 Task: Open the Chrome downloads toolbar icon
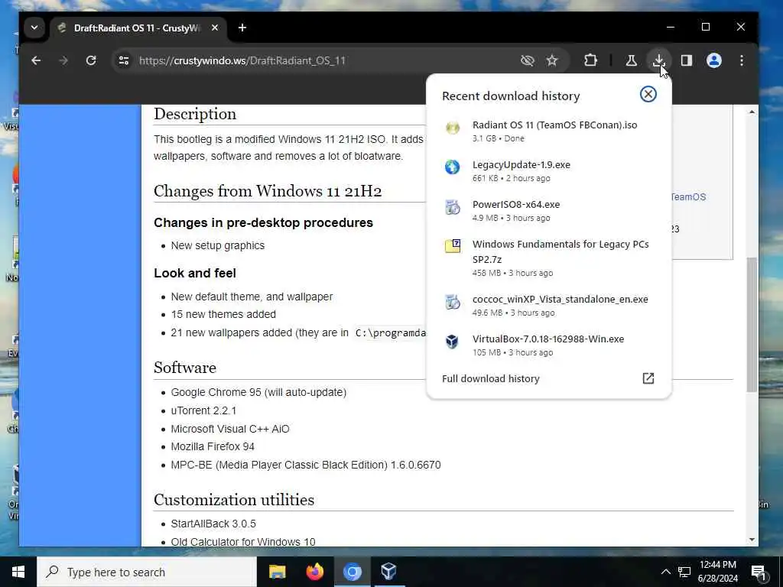click(x=658, y=60)
